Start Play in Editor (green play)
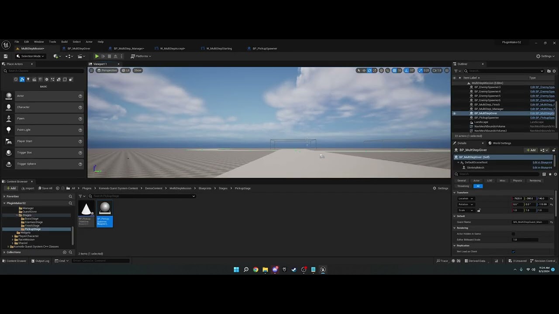 97,56
